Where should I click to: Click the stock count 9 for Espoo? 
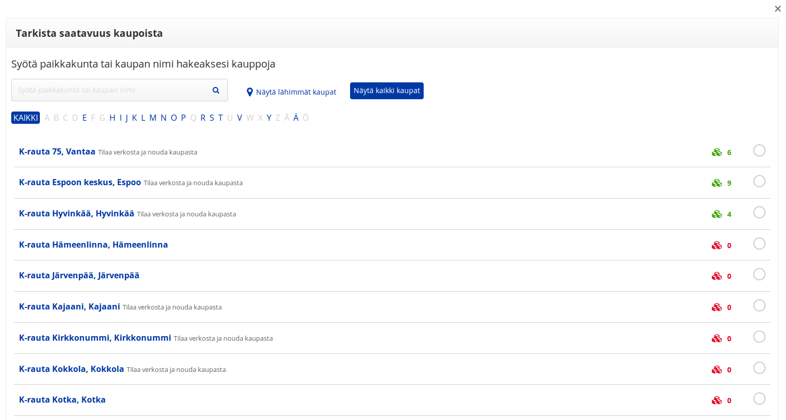pos(729,183)
